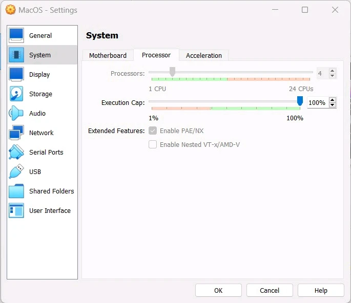Screen dimensions: 351x303
Task: Click the Execution Cap 100% value field
Action: (318, 103)
